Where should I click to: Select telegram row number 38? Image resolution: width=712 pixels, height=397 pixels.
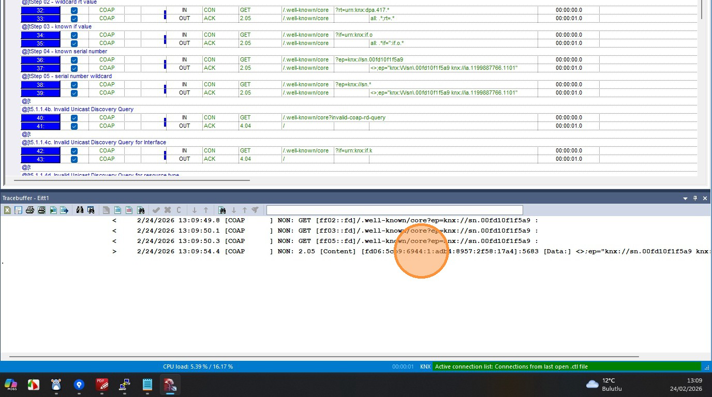[40, 85]
